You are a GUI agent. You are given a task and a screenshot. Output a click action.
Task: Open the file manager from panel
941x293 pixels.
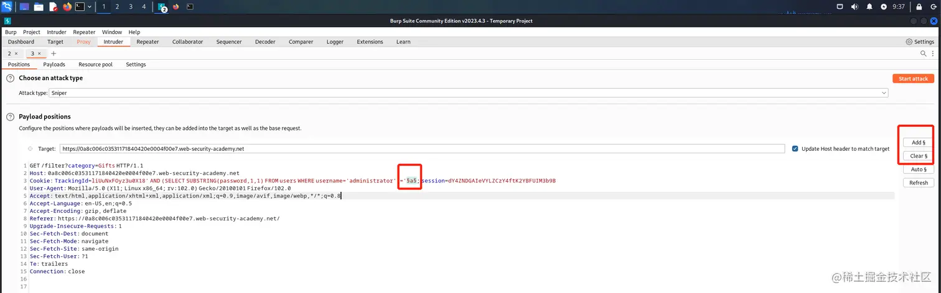[39, 7]
